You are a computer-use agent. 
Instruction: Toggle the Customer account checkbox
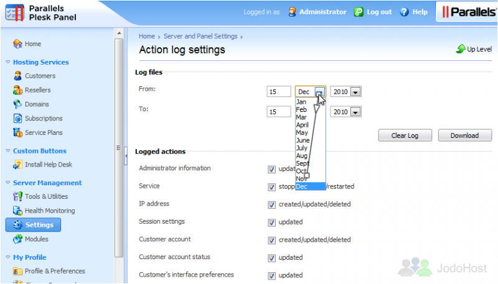pos(271,240)
